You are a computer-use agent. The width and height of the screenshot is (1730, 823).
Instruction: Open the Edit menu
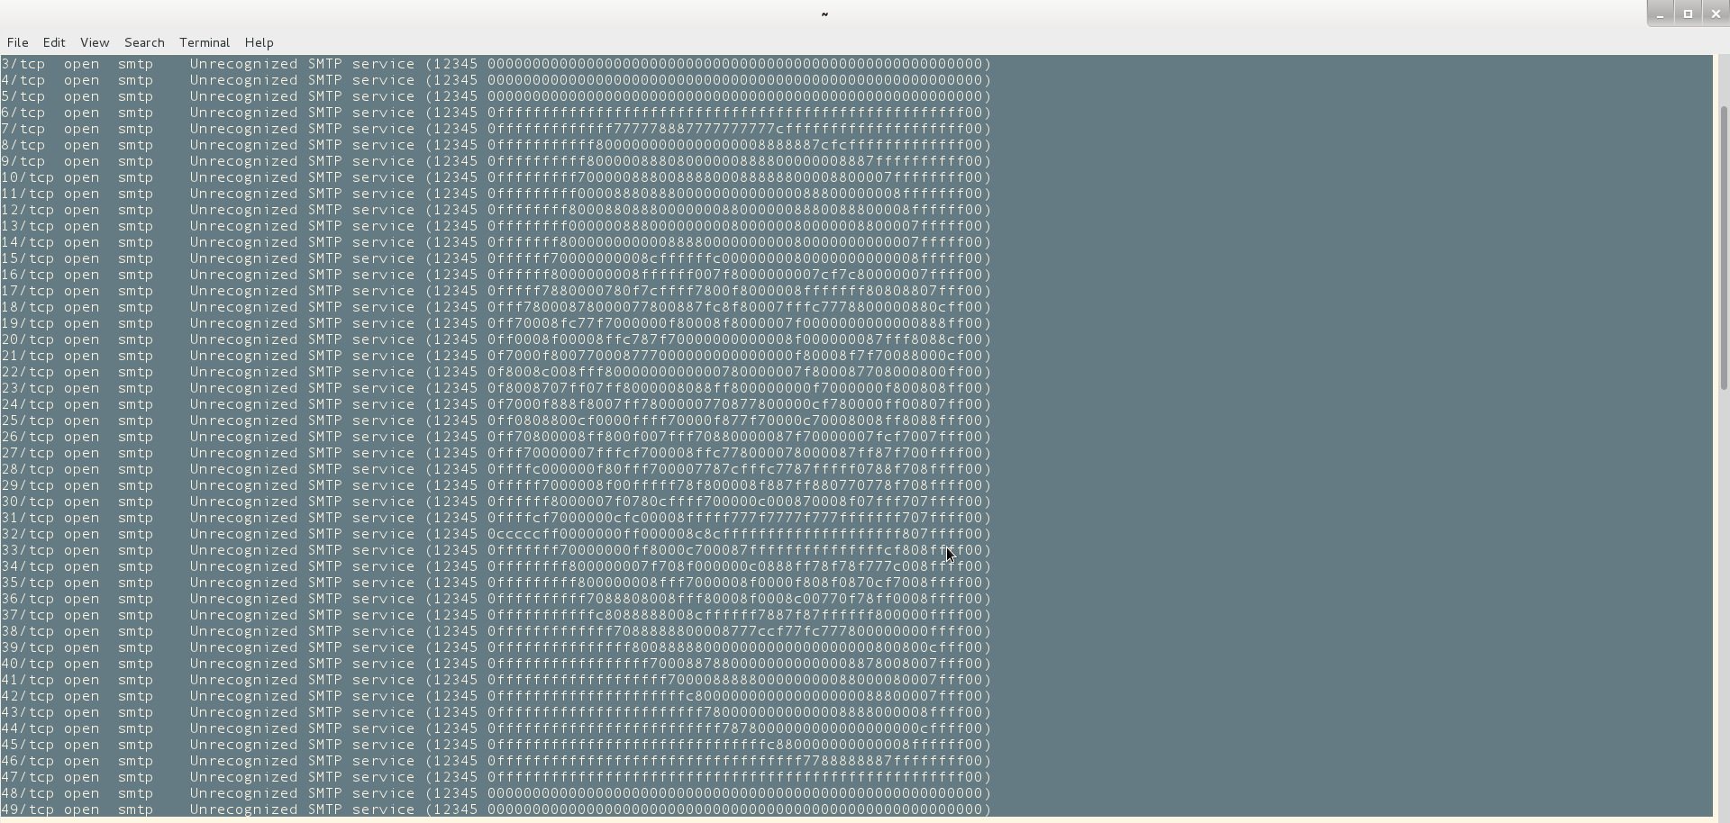(x=54, y=42)
